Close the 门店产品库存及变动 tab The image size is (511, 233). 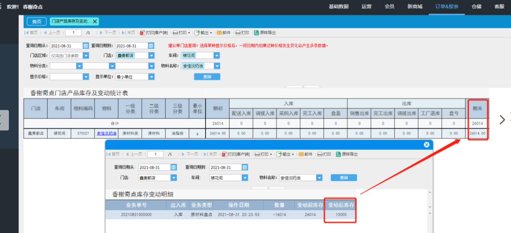[x=95, y=21]
